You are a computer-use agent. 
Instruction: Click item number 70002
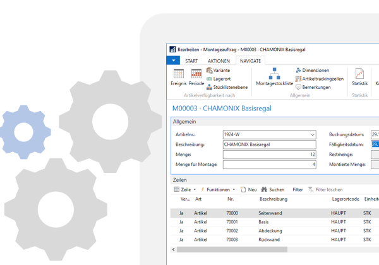[232, 231]
